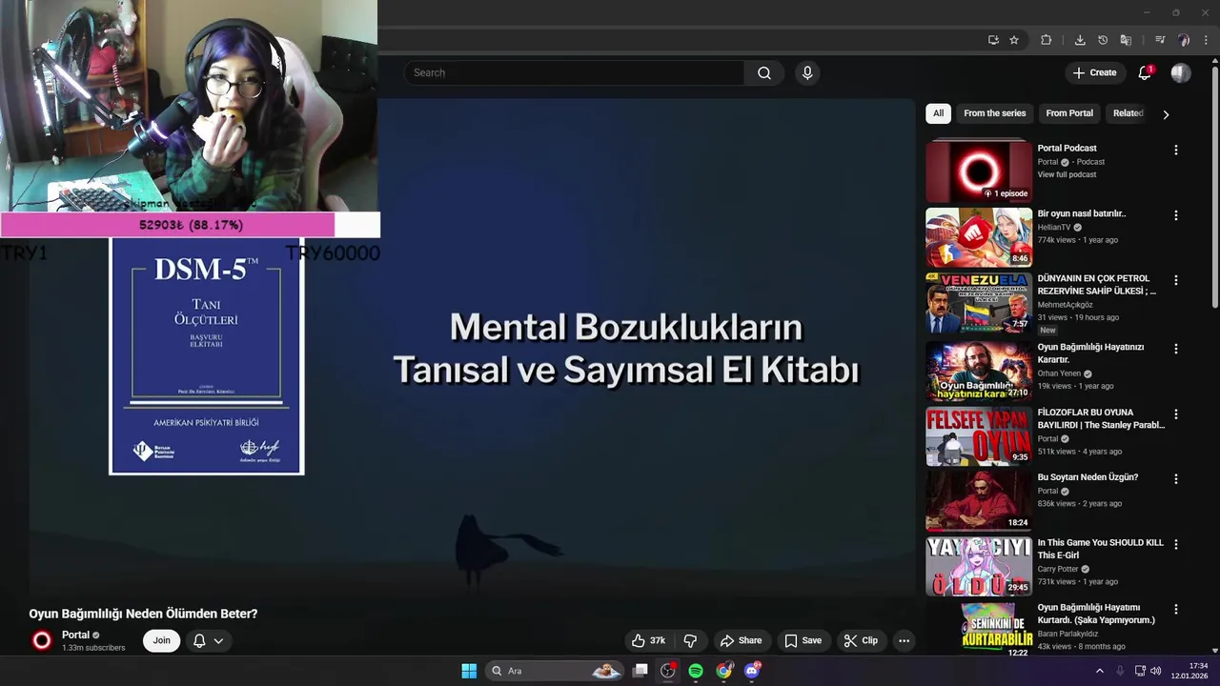The height and width of the screenshot is (686, 1220).
Task: Open Orhan Yenen Oyun Bağımlılığı video title
Action: pos(1090,353)
